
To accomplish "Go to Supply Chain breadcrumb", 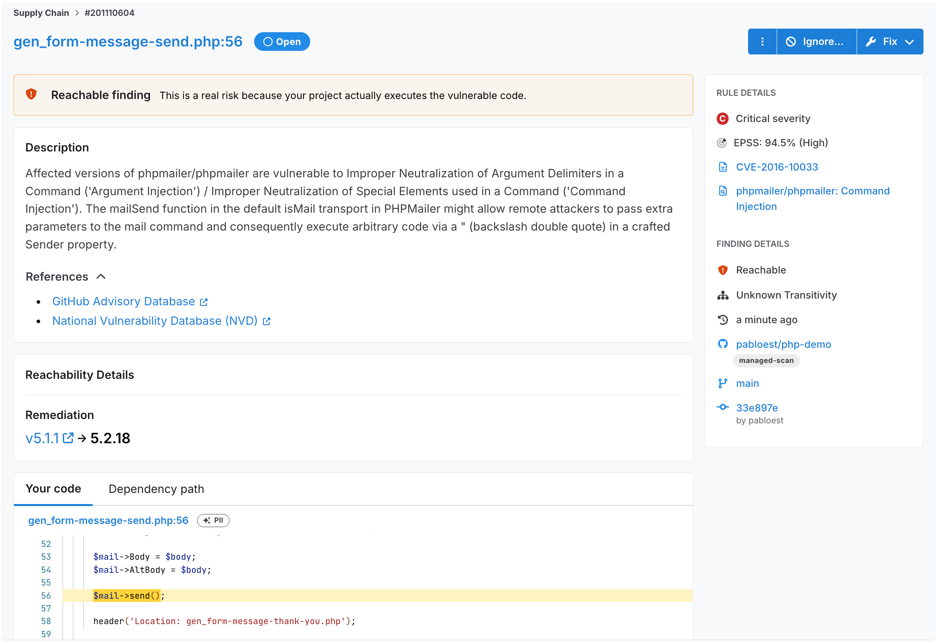I will point(41,13).
